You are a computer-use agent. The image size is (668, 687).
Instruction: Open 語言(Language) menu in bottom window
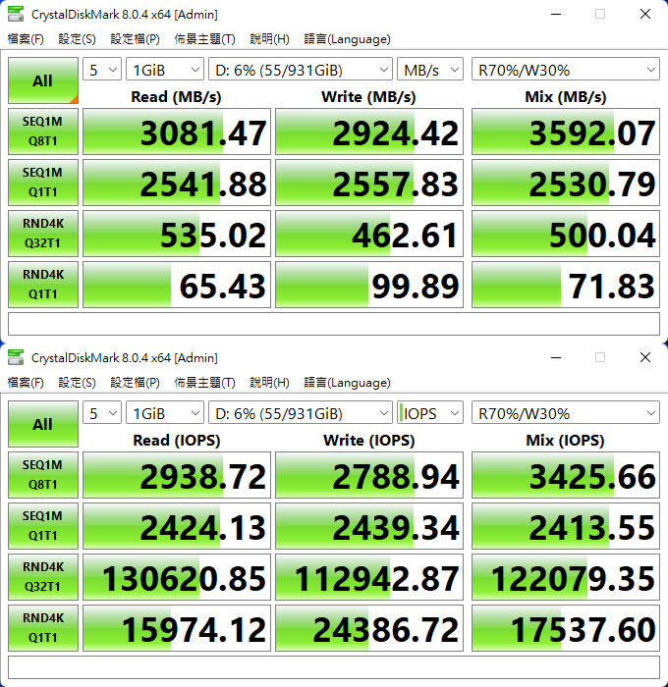point(347,383)
